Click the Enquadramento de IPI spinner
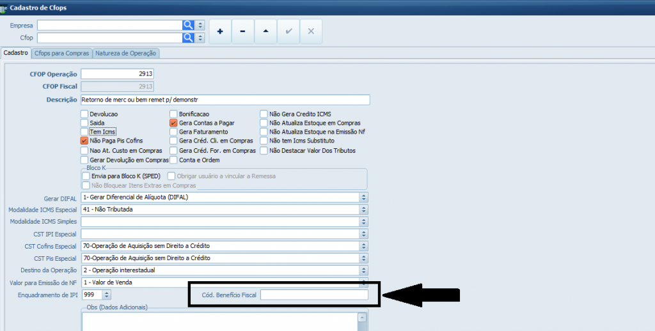The image size is (655, 331). point(107,295)
